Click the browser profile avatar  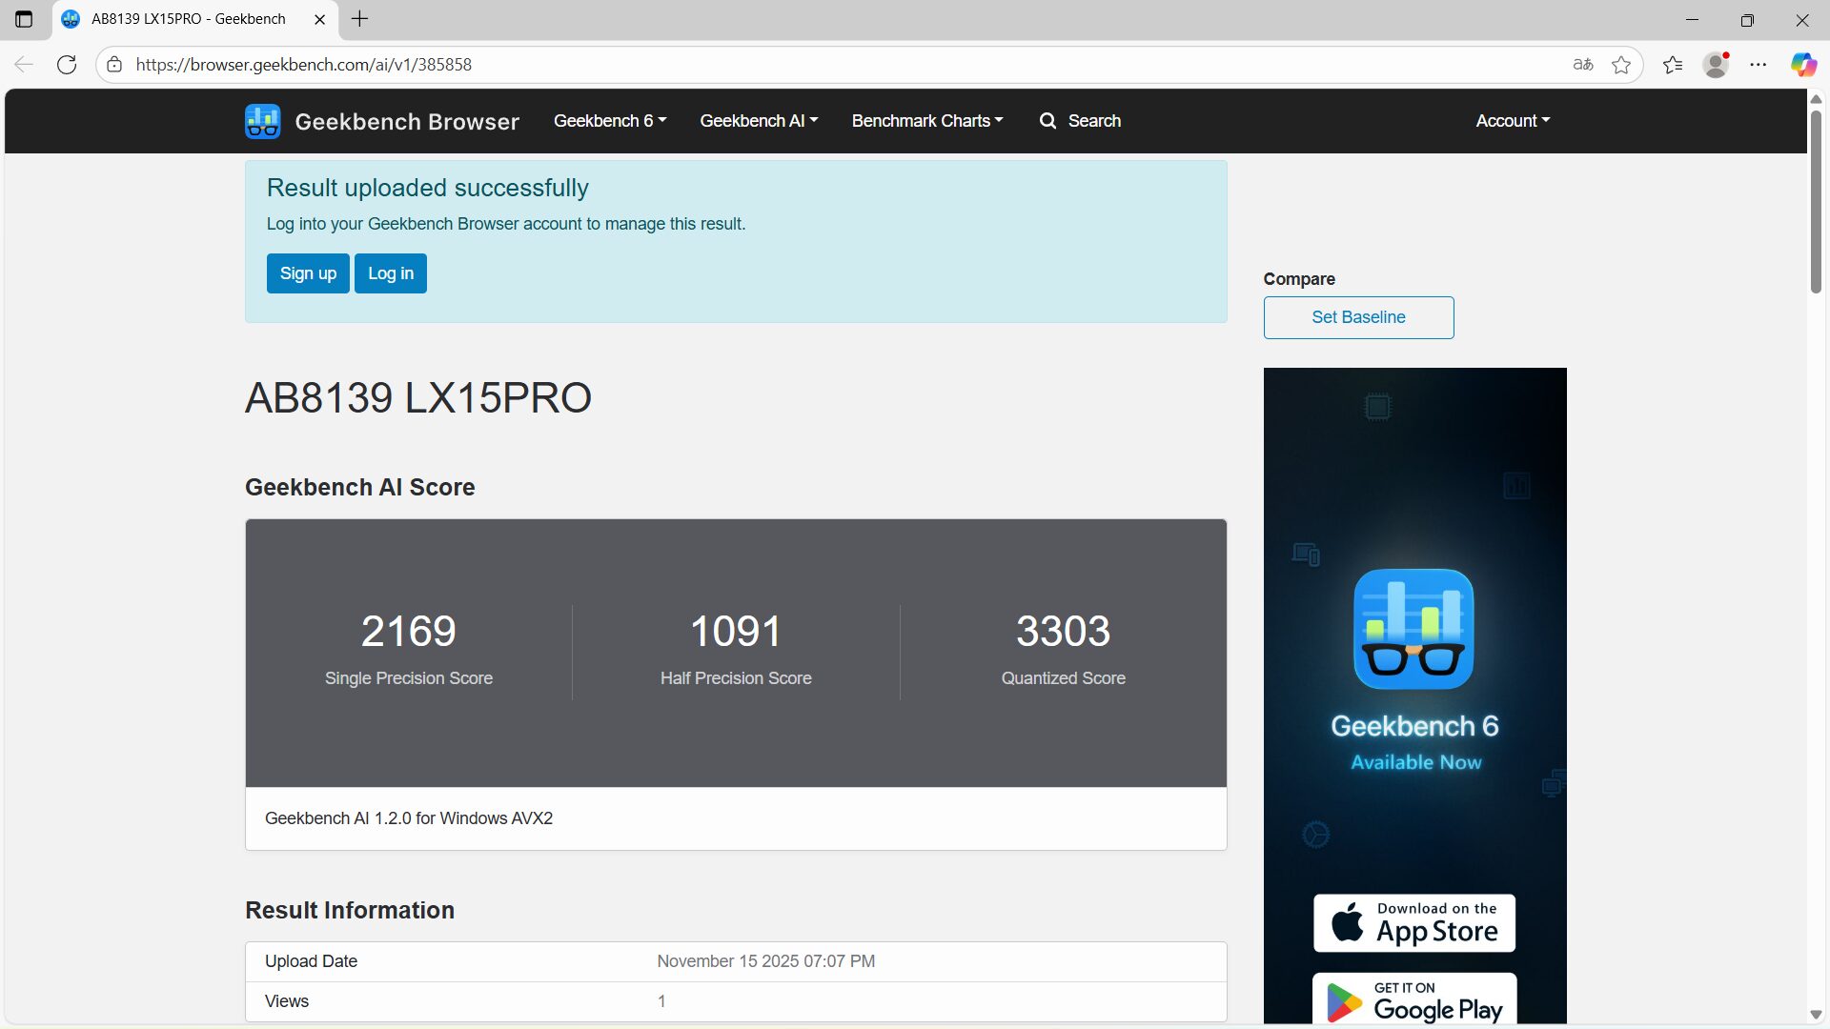pyautogui.click(x=1717, y=65)
